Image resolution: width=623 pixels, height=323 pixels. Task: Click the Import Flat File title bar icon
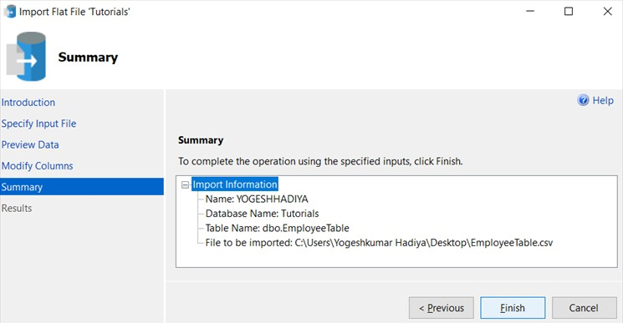[x=9, y=12]
